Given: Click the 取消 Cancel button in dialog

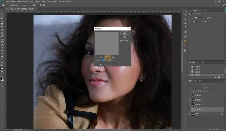Looking at the screenshot, I should point(125,37).
